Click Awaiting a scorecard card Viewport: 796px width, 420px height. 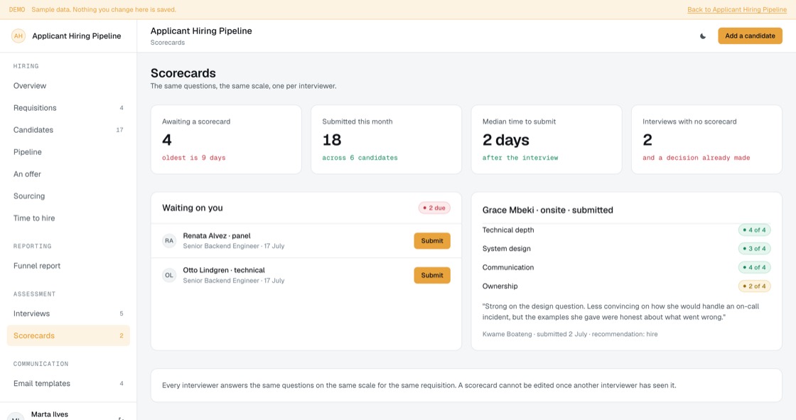coord(226,140)
